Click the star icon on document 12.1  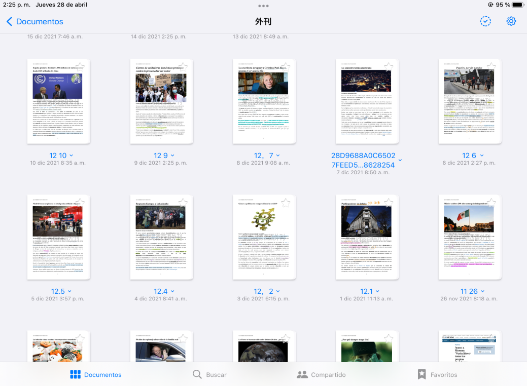click(388, 203)
